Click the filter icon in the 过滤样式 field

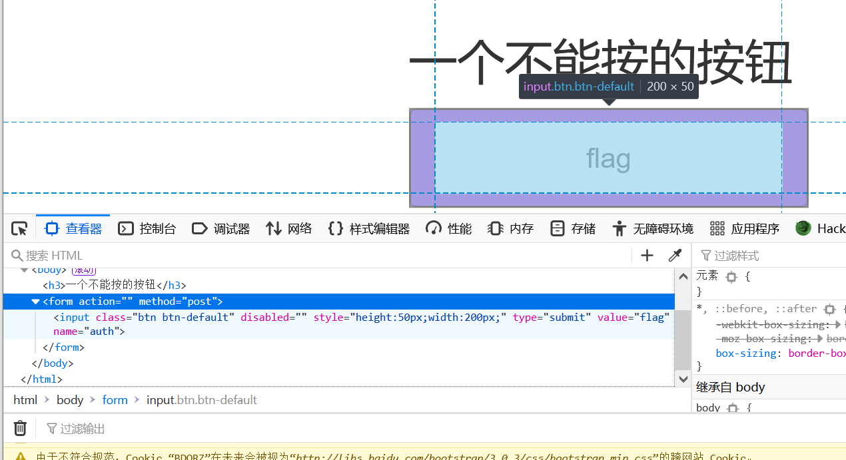pos(706,255)
